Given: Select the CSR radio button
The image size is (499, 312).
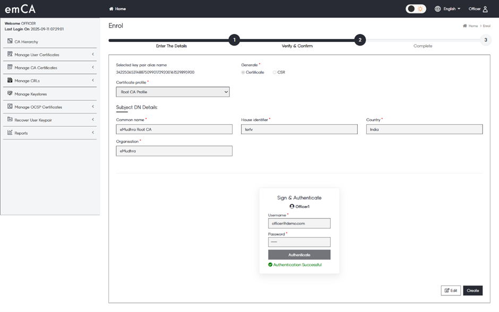Looking at the screenshot, I should pyautogui.click(x=274, y=72).
